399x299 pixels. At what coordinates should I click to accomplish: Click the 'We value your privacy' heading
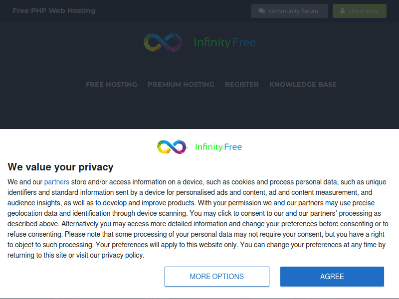[60, 167]
